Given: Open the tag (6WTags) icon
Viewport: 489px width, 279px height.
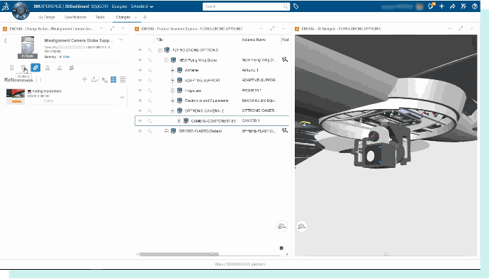Looking at the screenshot, I should 296,6.
